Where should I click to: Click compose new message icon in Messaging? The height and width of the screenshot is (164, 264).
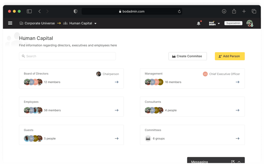pyautogui.click(x=233, y=162)
